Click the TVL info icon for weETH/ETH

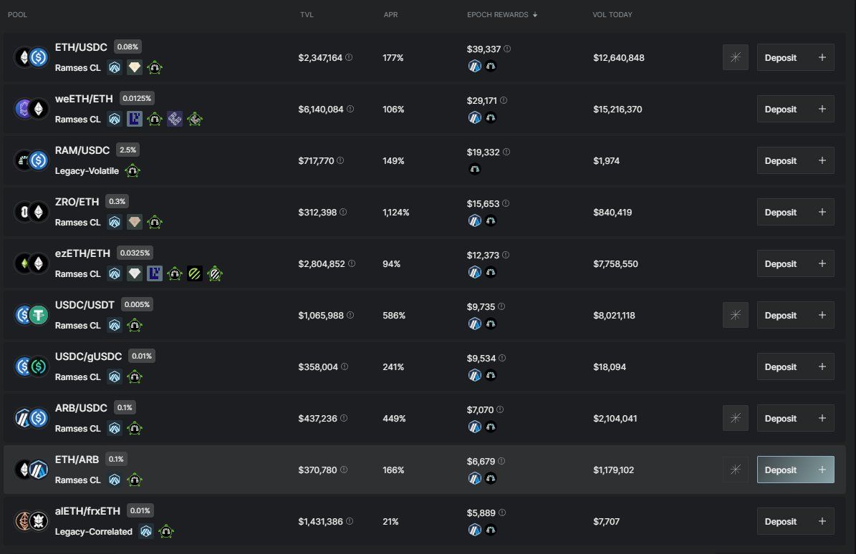(x=350, y=109)
